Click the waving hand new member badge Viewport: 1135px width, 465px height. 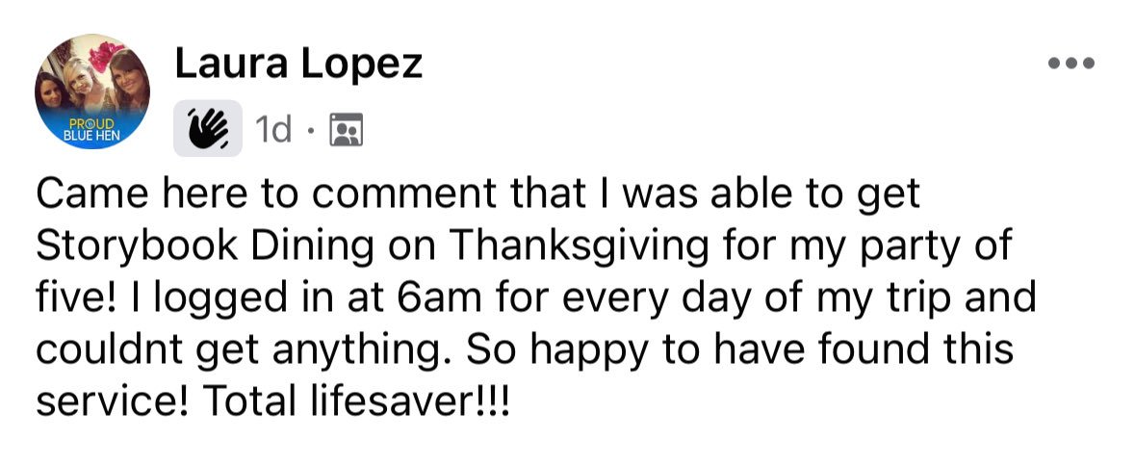[208, 128]
